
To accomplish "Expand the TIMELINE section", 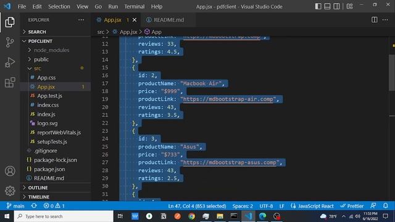I will click(x=56, y=197).
